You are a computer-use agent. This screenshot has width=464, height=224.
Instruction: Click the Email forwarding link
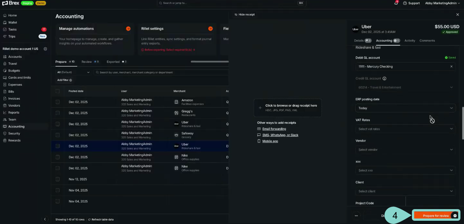[x=274, y=129]
